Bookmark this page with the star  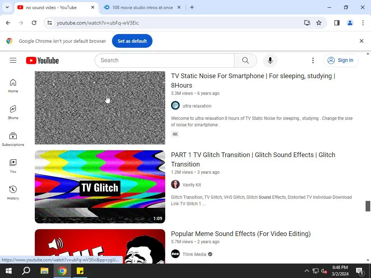click(319, 23)
